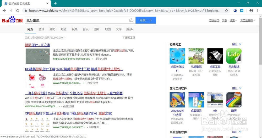Image resolution: width=262 pixels, height=138 pixels.
Task: Show 更多» categories
Action: pos(130,29)
